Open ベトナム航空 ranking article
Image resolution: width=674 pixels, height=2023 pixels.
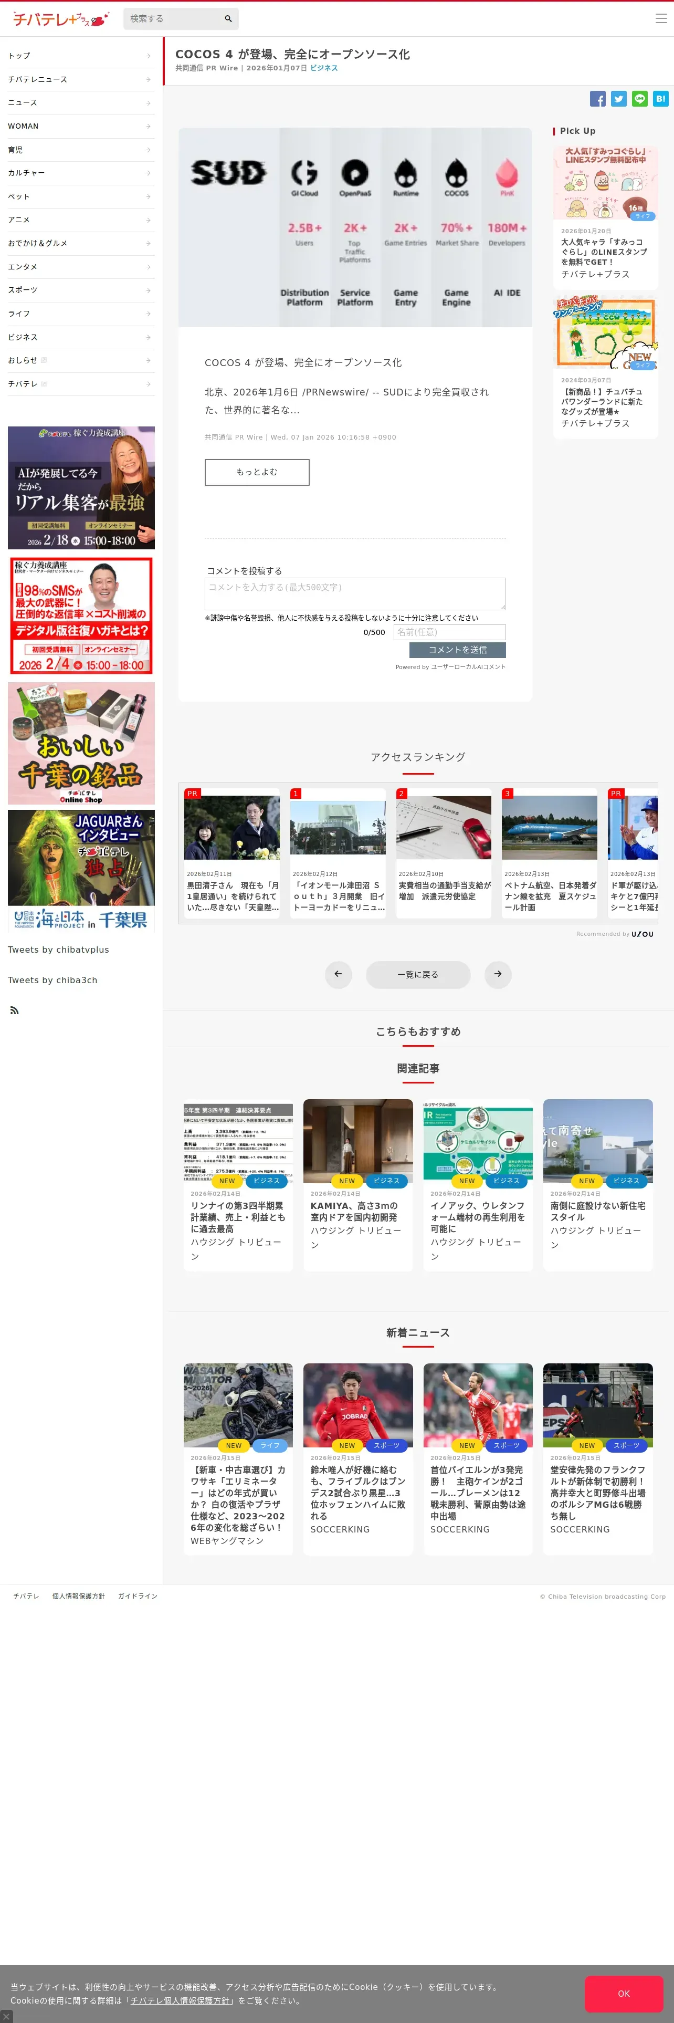[549, 853]
